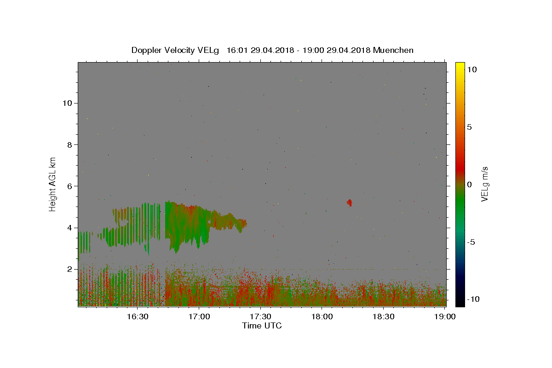Click the colorbar label '5'

(x=469, y=127)
